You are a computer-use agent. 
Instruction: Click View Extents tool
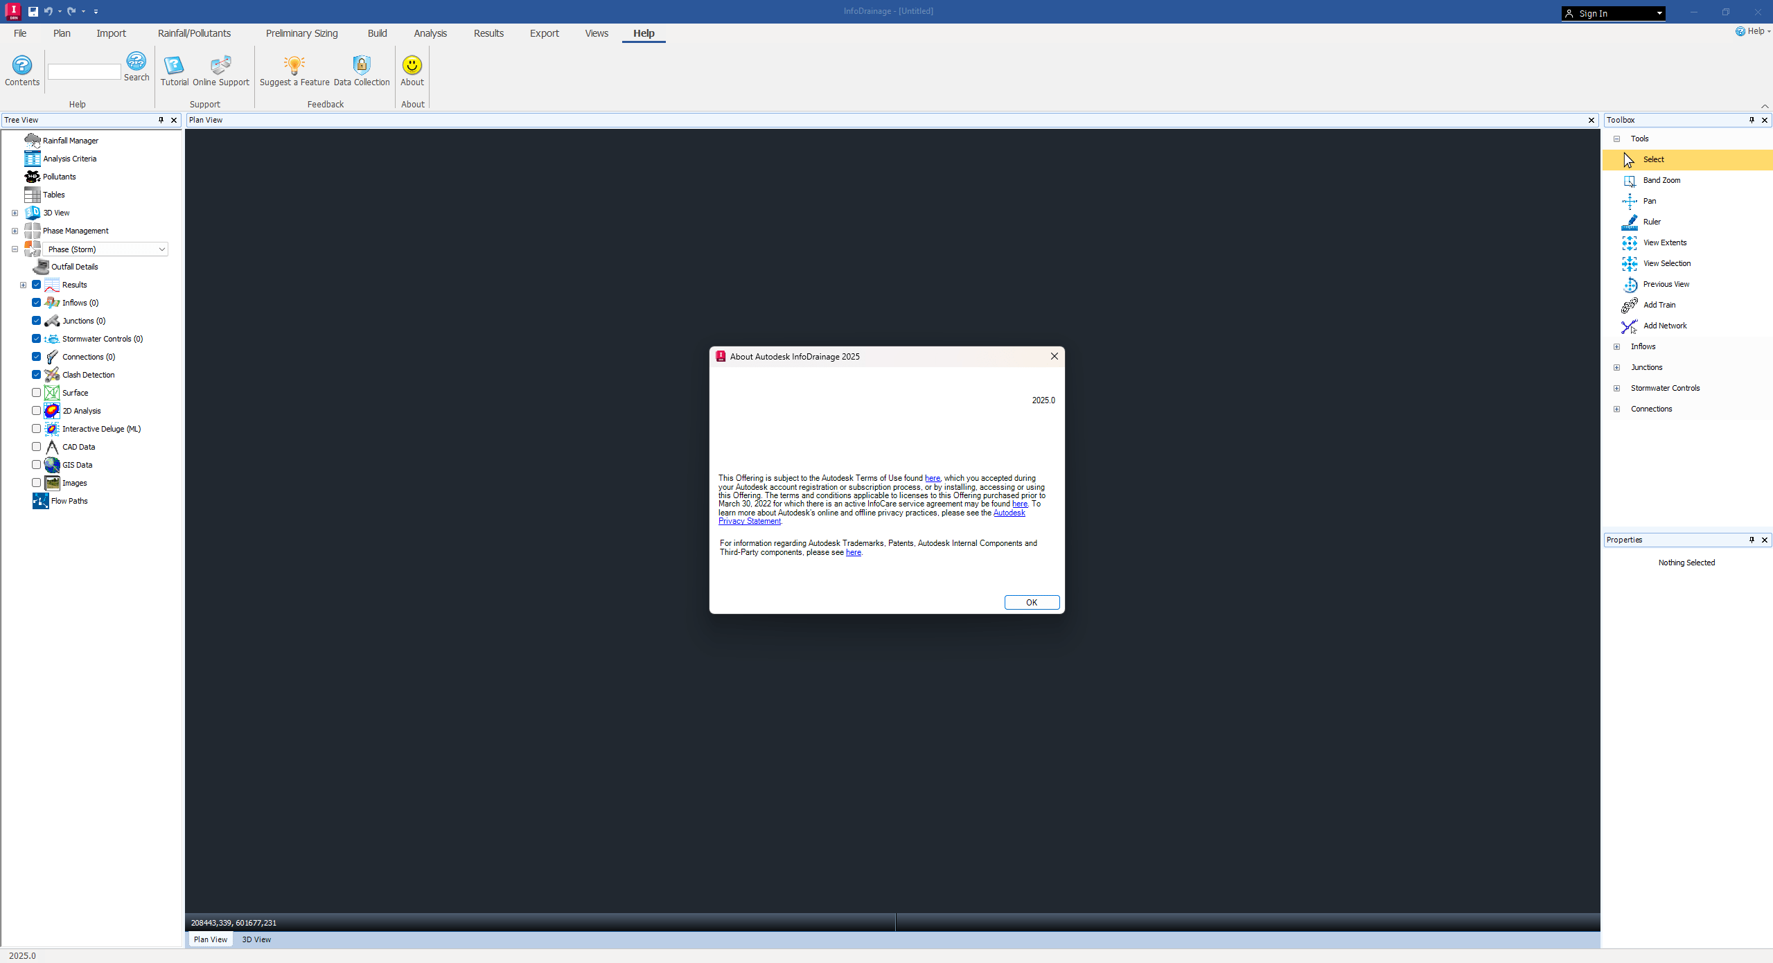[x=1665, y=242]
